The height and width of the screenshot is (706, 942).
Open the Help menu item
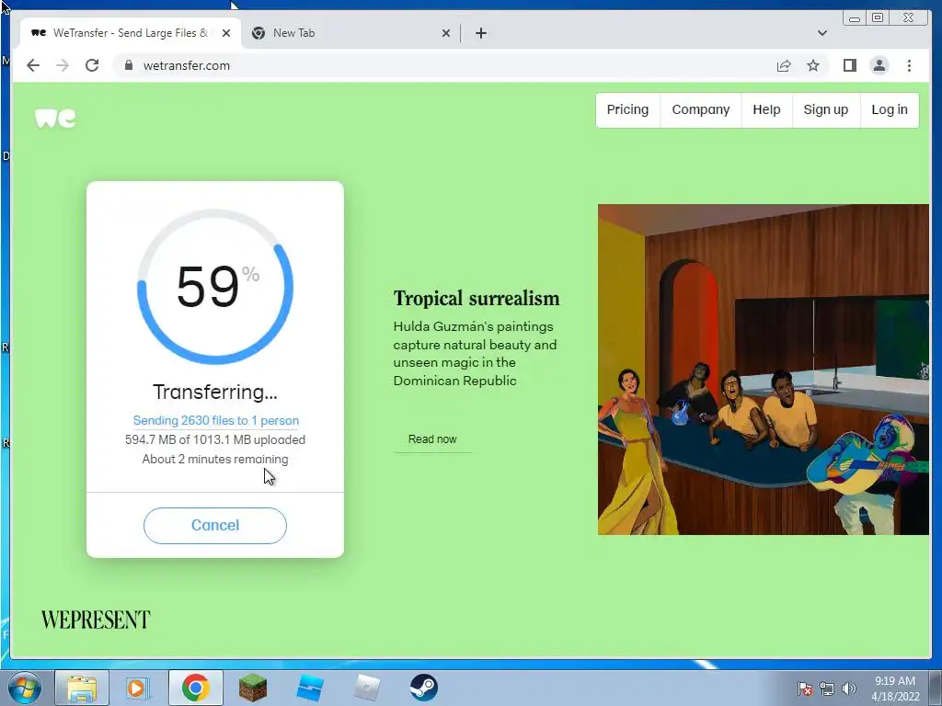(x=766, y=110)
